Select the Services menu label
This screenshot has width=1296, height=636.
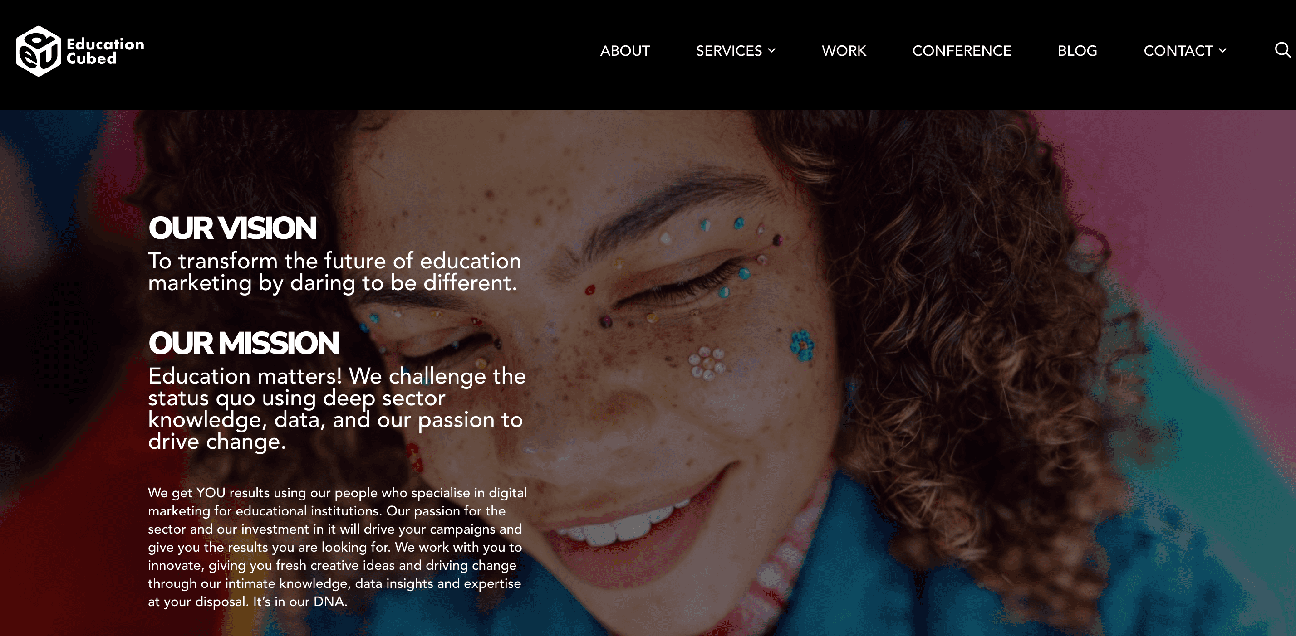(728, 51)
